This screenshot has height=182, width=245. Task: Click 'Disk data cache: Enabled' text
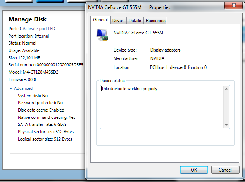tap(41, 110)
